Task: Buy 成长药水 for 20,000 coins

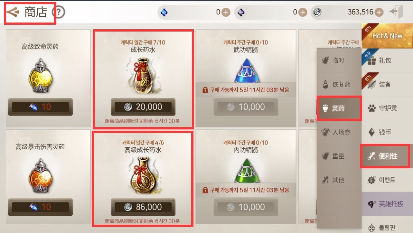Action: pos(143,107)
